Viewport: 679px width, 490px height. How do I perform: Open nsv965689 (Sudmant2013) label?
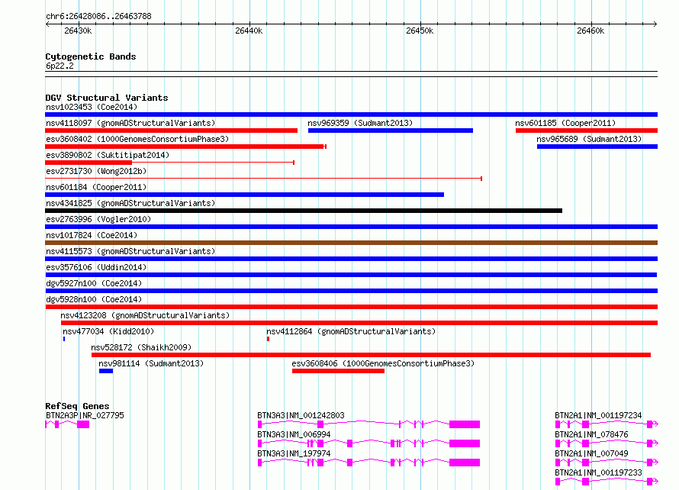[x=589, y=139]
